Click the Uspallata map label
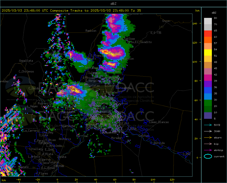Image resolution: width=227 pixels, height=183 pixels. 26,61
